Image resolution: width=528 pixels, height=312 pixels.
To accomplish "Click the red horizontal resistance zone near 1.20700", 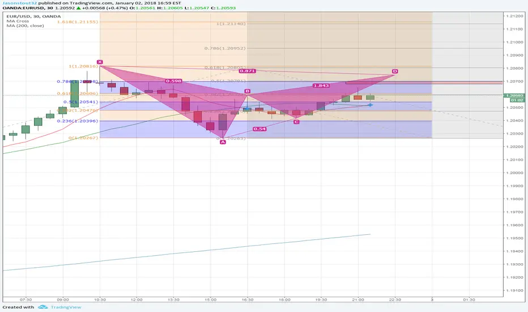I will point(424,82).
